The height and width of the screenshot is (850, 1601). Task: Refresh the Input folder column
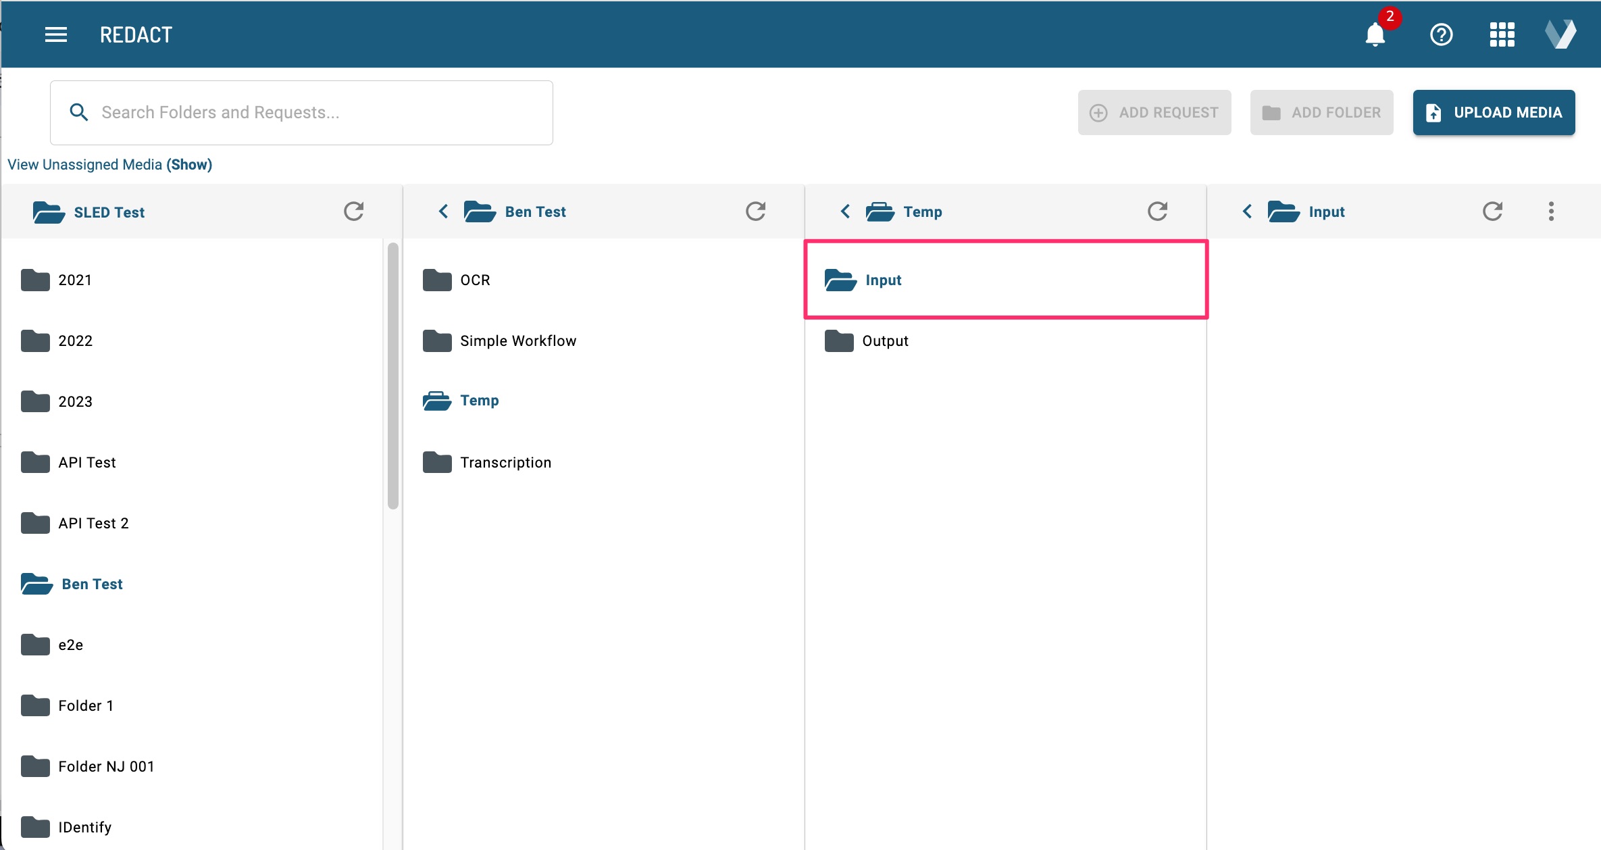click(1492, 211)
